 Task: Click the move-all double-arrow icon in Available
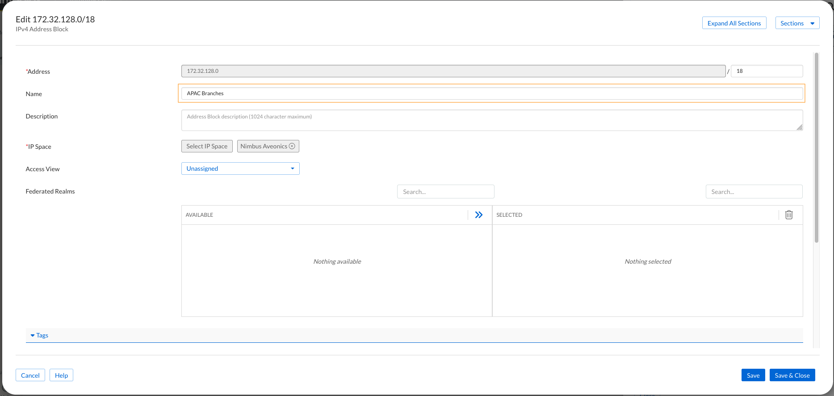coord(478,215)
